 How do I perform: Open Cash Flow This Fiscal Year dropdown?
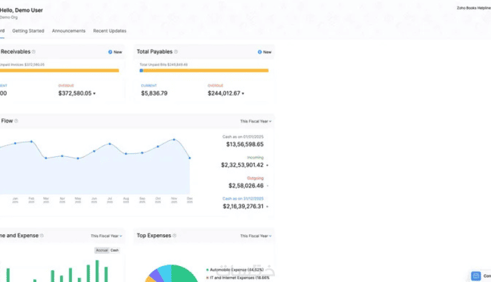click(x=255, y=121)
